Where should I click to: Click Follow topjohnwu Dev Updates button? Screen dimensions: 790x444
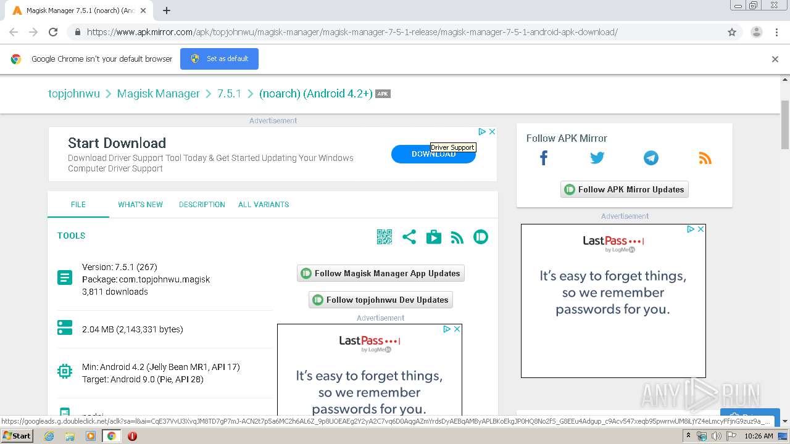coord(381,300)
